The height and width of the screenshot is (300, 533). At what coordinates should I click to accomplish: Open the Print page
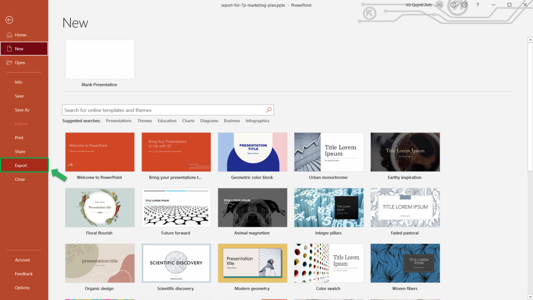click(x=19, y=138)
